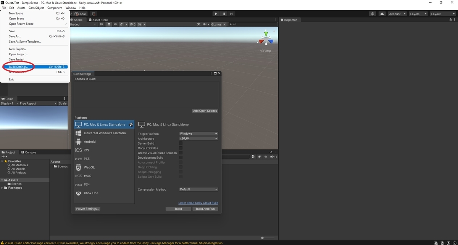Click the cloud services icon
This screenshot has height=245, width=458.
pos(382,14)
